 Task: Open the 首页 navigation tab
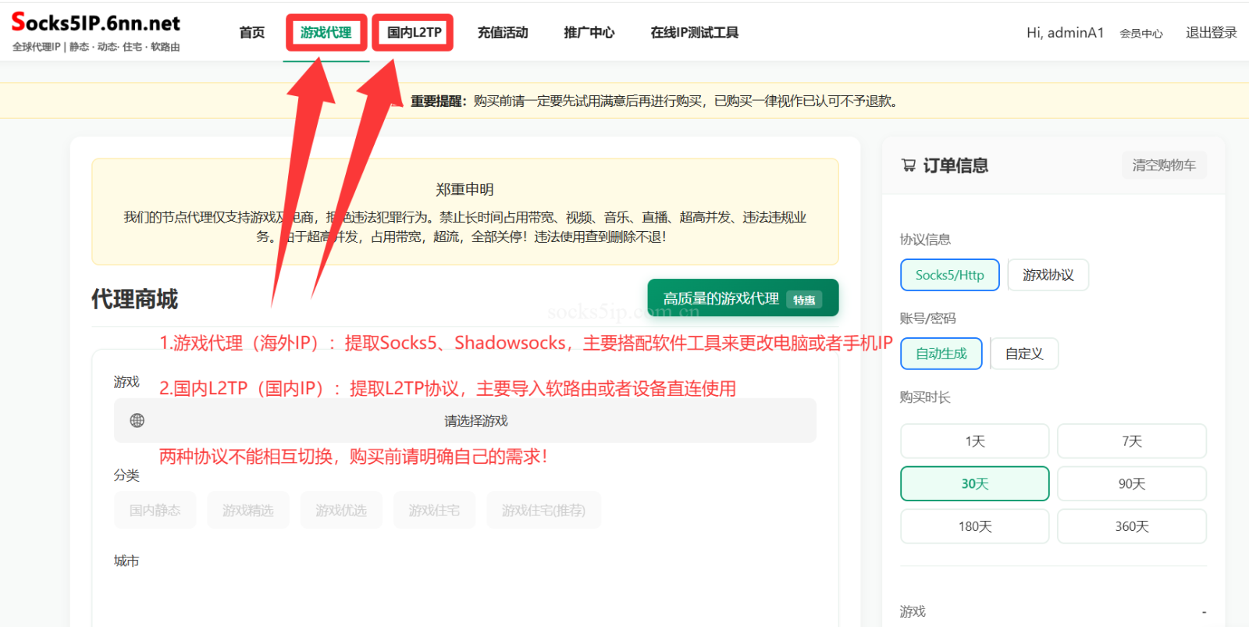click(x=252, y=33)
